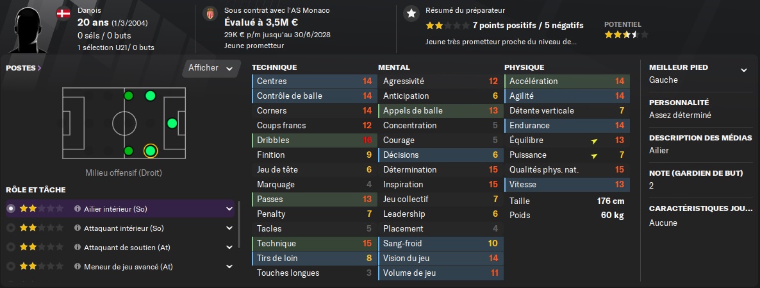Click info icon next to Meneur de jeu avancé (At)
This screenshot has width=760, height=288.
77,267
